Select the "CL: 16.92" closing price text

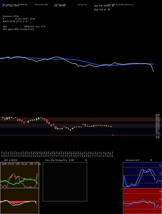[59, 6]
